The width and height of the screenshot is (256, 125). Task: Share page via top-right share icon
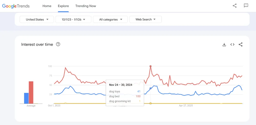(x=234, y=6)
